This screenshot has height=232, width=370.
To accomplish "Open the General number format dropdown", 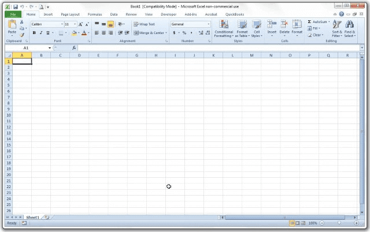I will (x=208, y=24).
